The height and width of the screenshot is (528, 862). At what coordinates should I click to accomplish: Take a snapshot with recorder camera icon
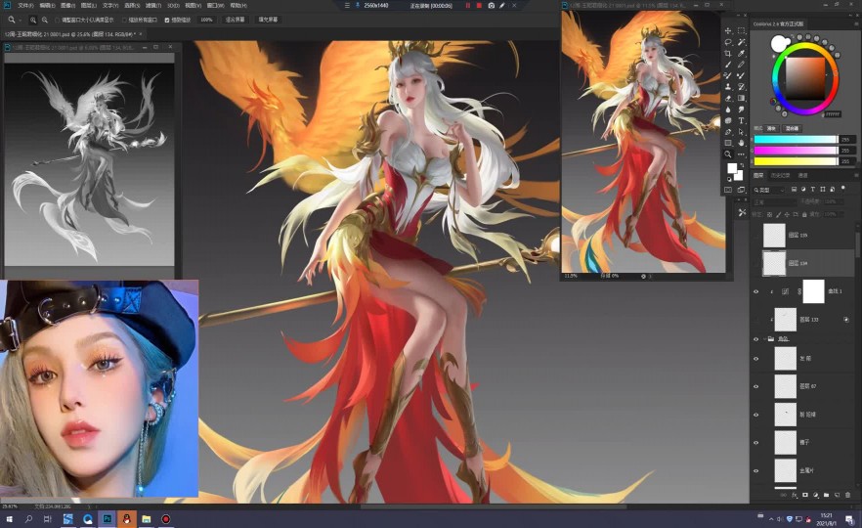tap(491, 6)
